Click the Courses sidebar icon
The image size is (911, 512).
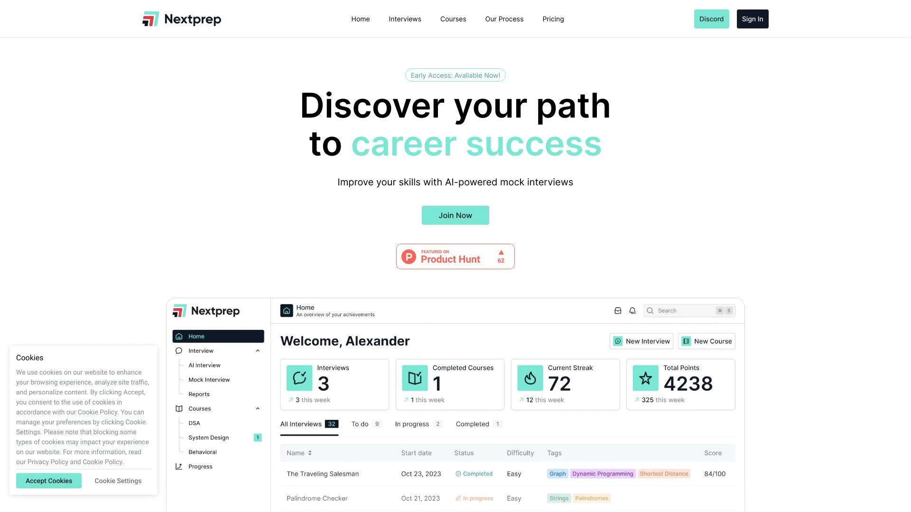[179, 408]
